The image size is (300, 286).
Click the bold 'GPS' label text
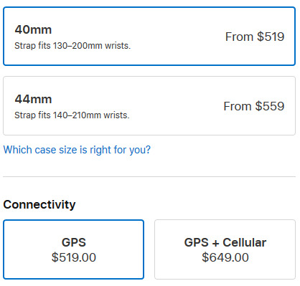coord(74,242)
